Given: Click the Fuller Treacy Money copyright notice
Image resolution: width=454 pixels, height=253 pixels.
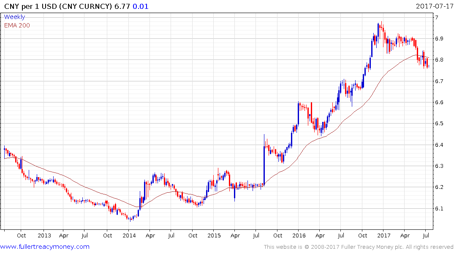Looking at the screenshot, I should coord(359,247).
